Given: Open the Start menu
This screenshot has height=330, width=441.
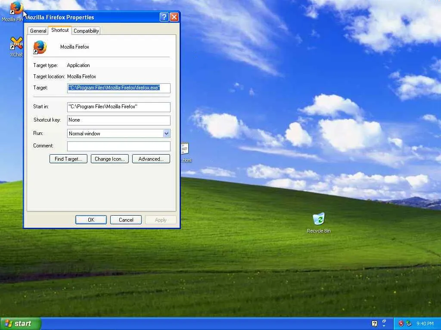Looking at the screenshot, I should 21,324.
